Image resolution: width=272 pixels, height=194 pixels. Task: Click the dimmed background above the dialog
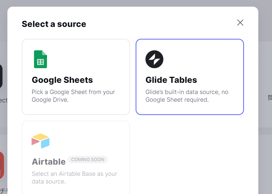click(136, 3)
